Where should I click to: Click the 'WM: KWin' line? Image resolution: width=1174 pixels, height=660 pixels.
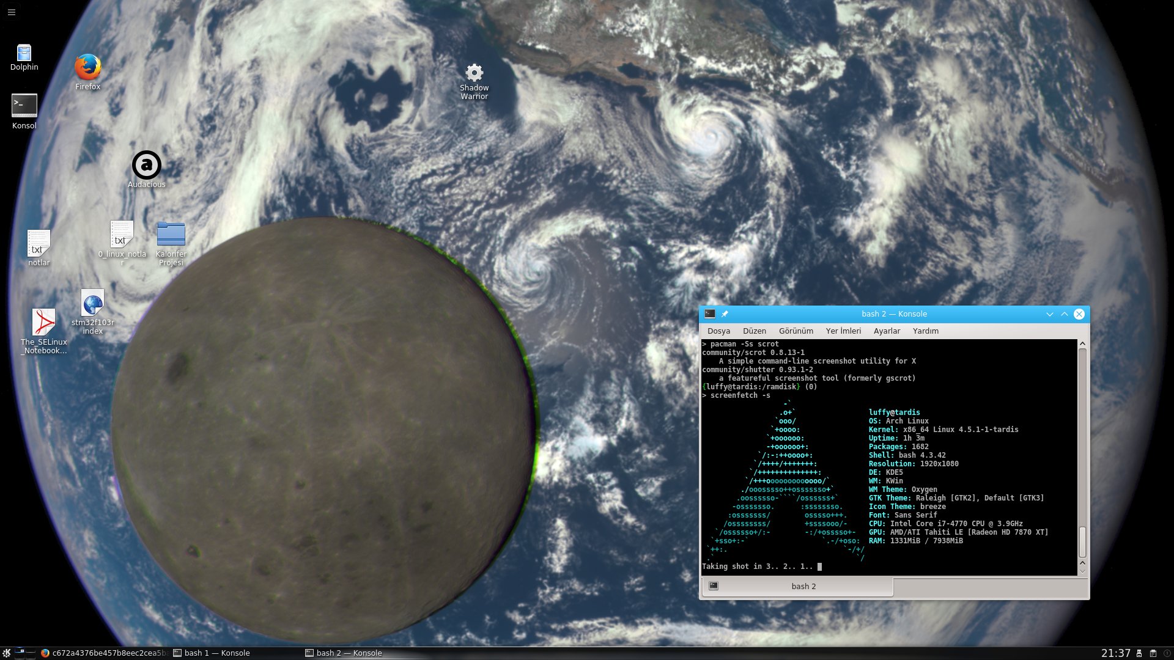point(885,481)
